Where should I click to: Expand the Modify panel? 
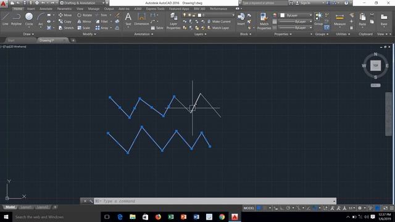click(x=89, y=34)
